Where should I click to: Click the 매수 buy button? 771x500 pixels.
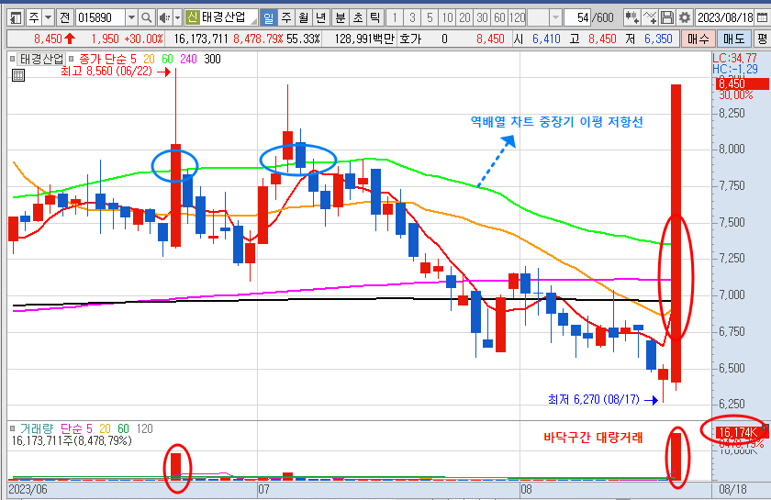698,39
